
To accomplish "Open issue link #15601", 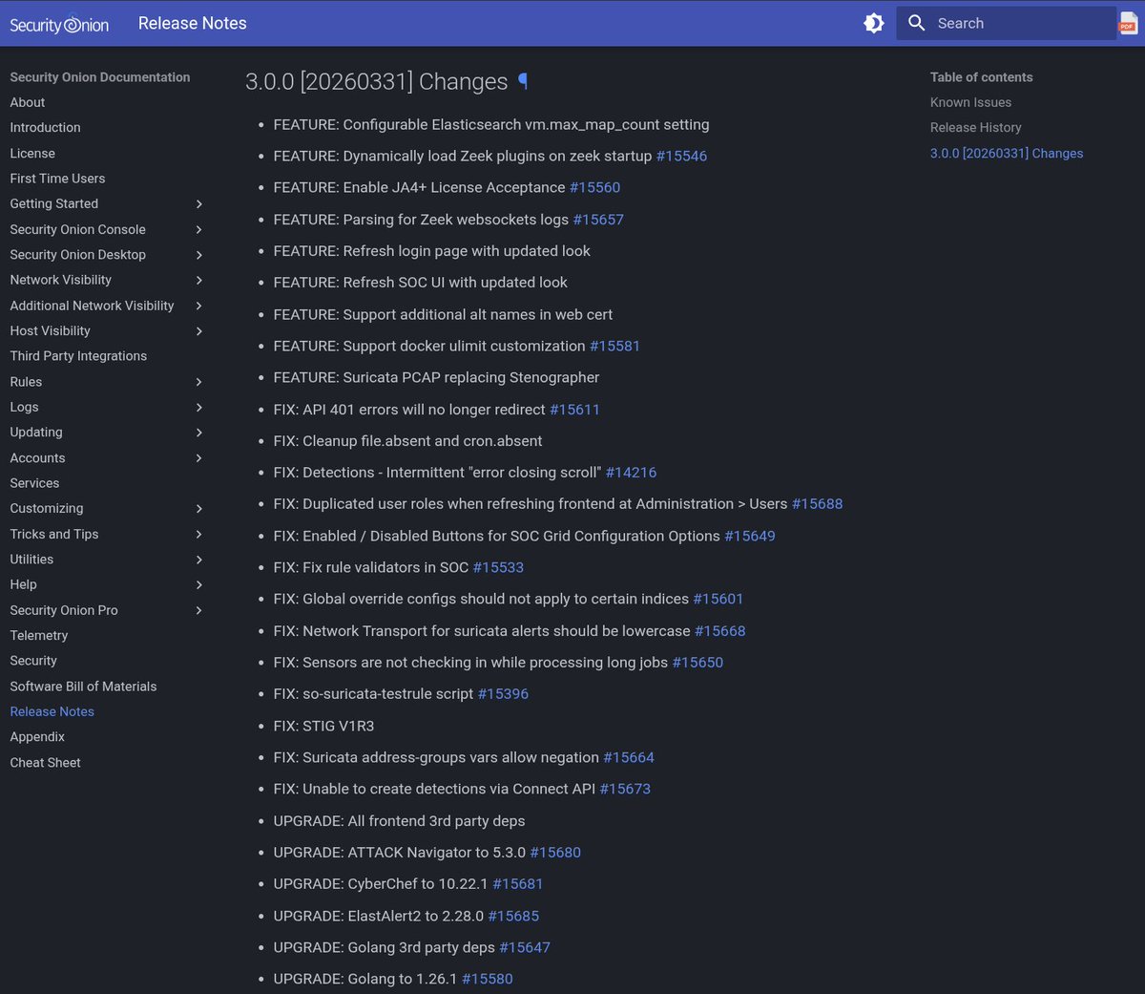I will (x=718, y=599).
